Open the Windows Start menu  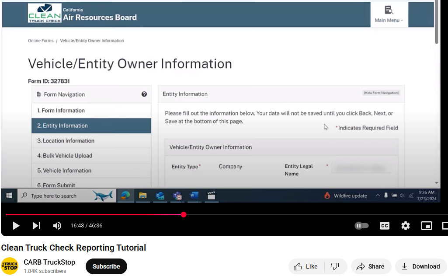9,196
